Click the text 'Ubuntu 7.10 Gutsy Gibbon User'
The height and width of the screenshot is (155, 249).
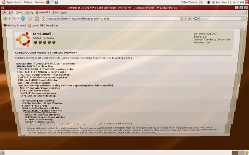tap(213, 39)
